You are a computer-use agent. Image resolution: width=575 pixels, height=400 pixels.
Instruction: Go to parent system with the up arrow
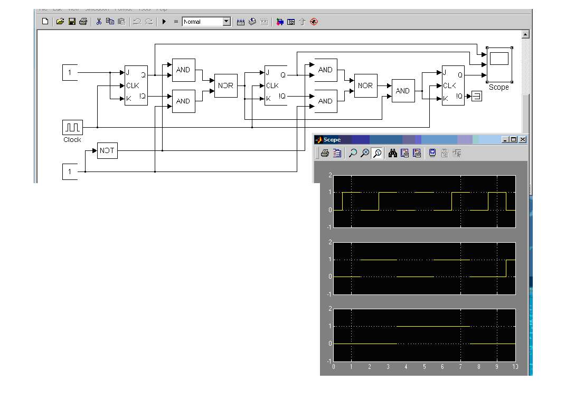302,22
